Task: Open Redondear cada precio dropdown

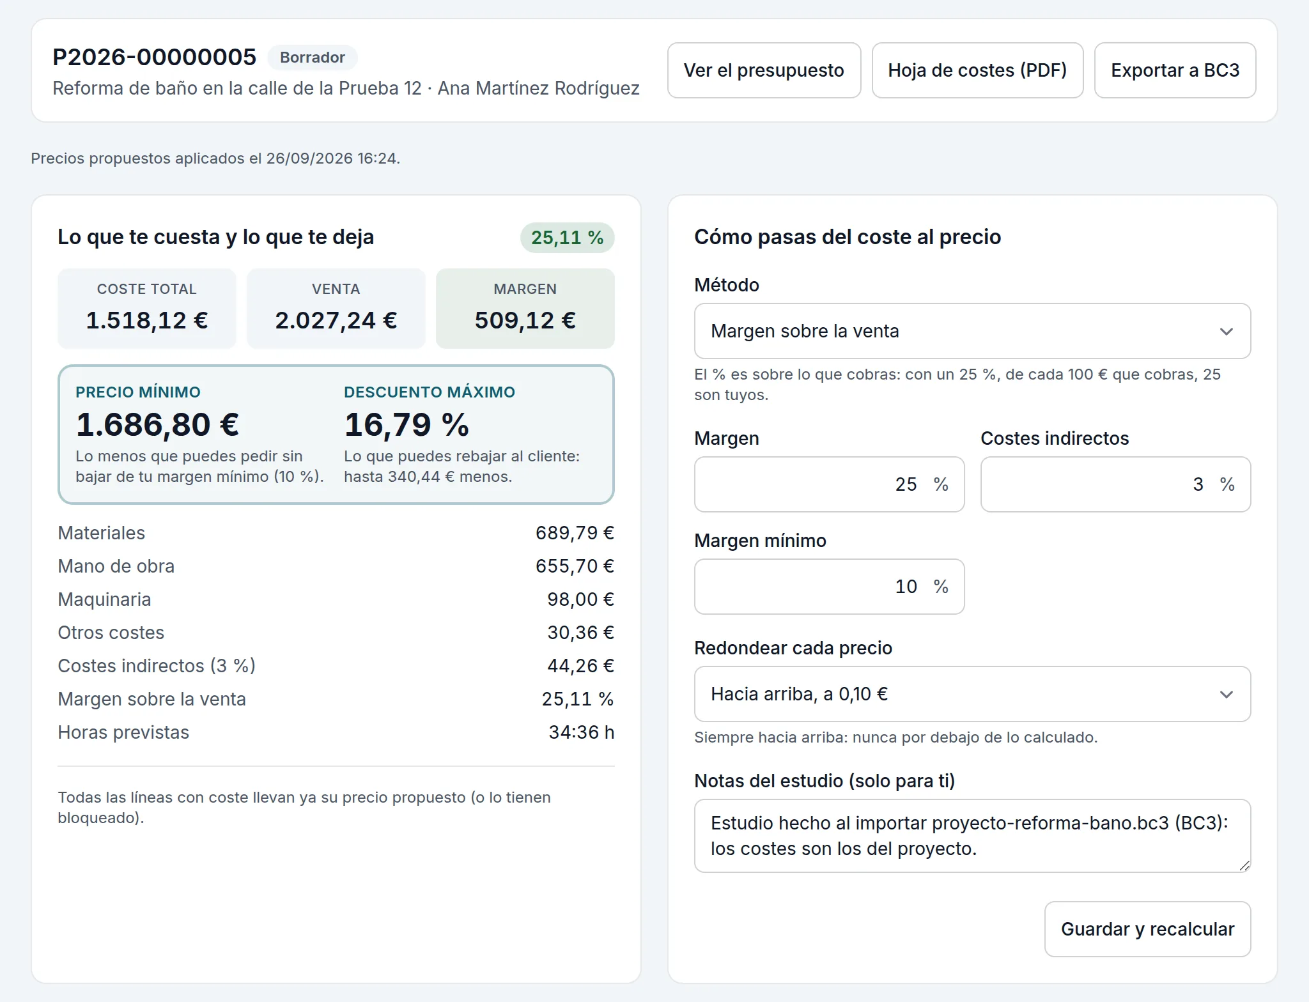Action: [972, 694]
